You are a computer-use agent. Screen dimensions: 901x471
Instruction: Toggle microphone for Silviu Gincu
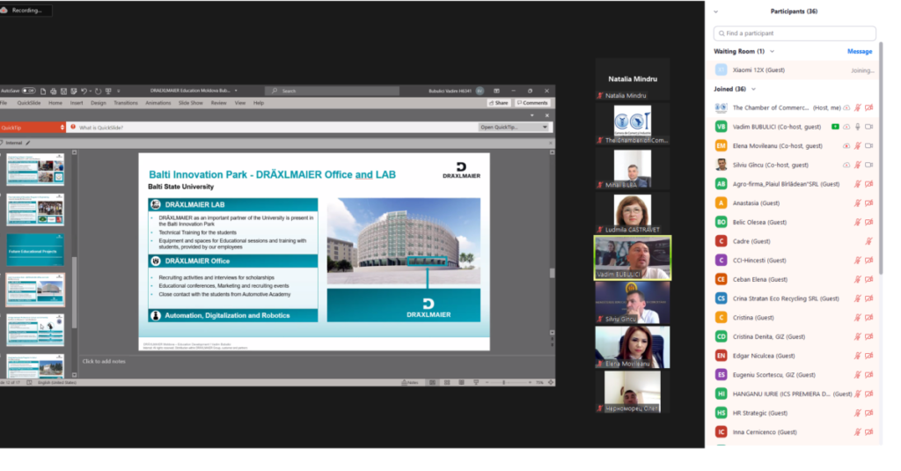[x=857, y=165]
